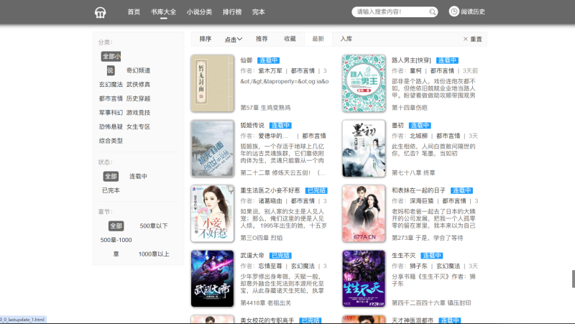Image resolution: width=575 pixels, height=324 pixels.
Task: Click 重置 to reset filters
Action: pyautogui.click(x=476, y=40)
